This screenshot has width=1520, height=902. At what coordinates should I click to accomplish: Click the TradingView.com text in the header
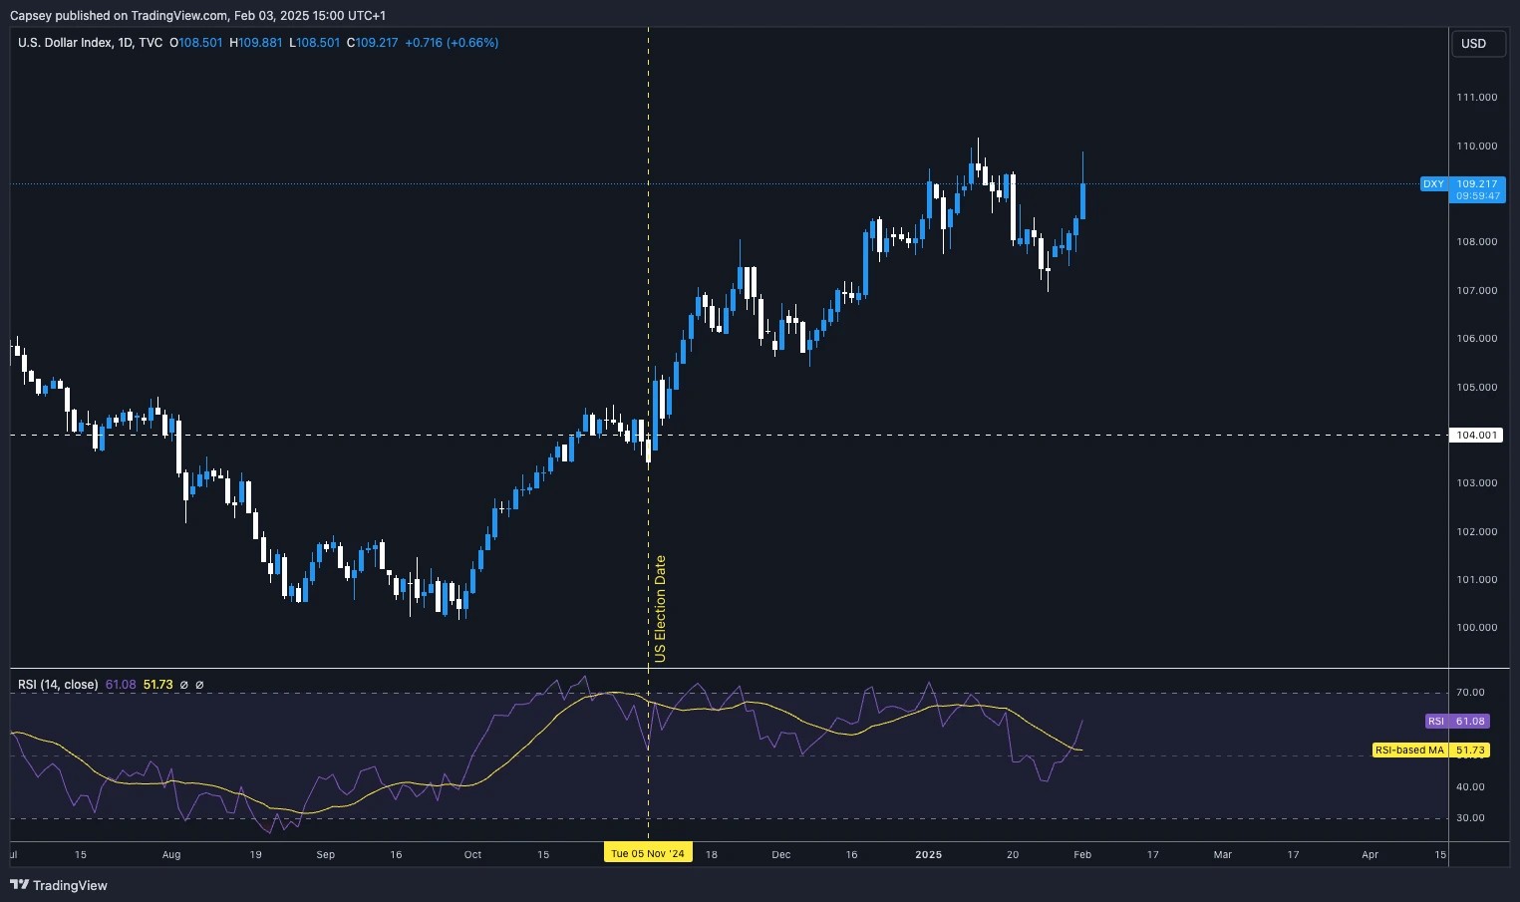coord(179,15)
